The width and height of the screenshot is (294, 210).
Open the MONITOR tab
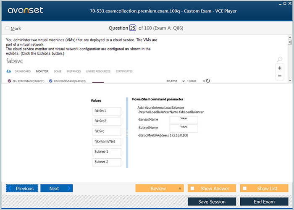pyautogui.click(x=42, y=71)
